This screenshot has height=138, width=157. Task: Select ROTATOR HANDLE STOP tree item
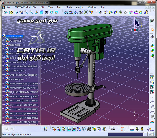tap(24, 84)
